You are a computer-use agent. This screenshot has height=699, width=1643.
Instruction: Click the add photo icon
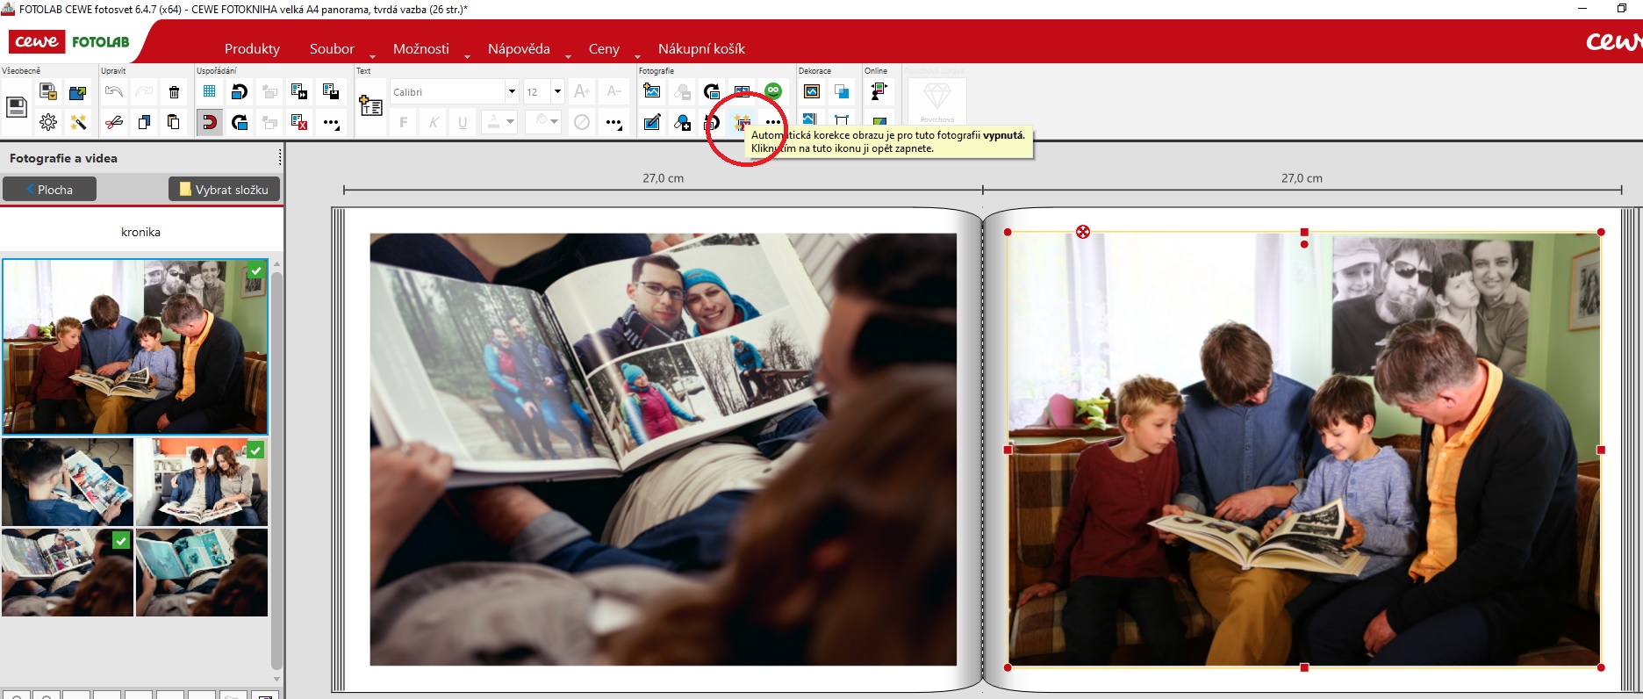(x=652, y=91)
